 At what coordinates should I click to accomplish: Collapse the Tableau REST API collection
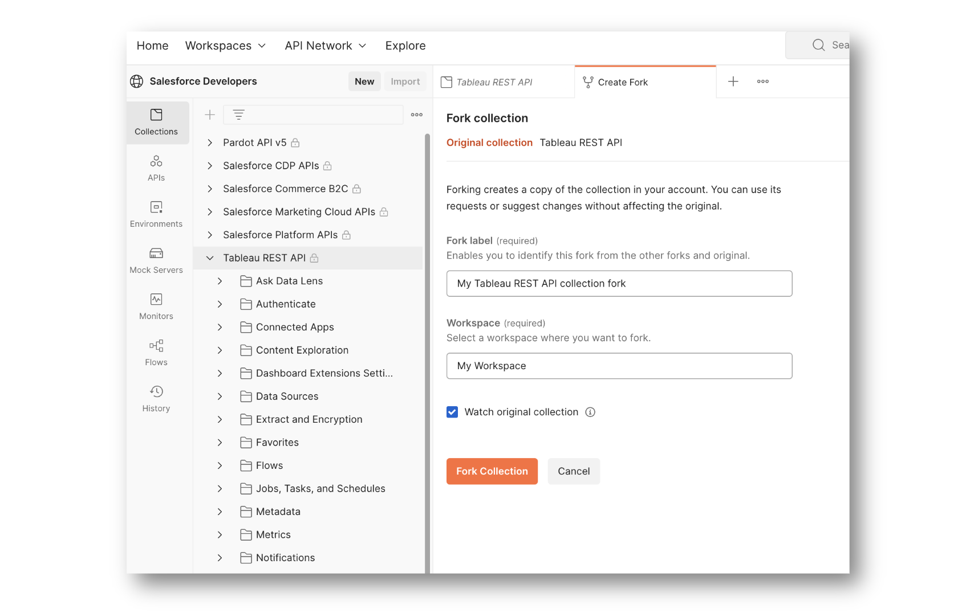pos(210,258)
